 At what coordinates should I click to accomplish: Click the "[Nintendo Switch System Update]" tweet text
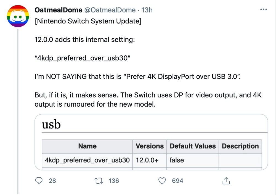coord(88,21)
